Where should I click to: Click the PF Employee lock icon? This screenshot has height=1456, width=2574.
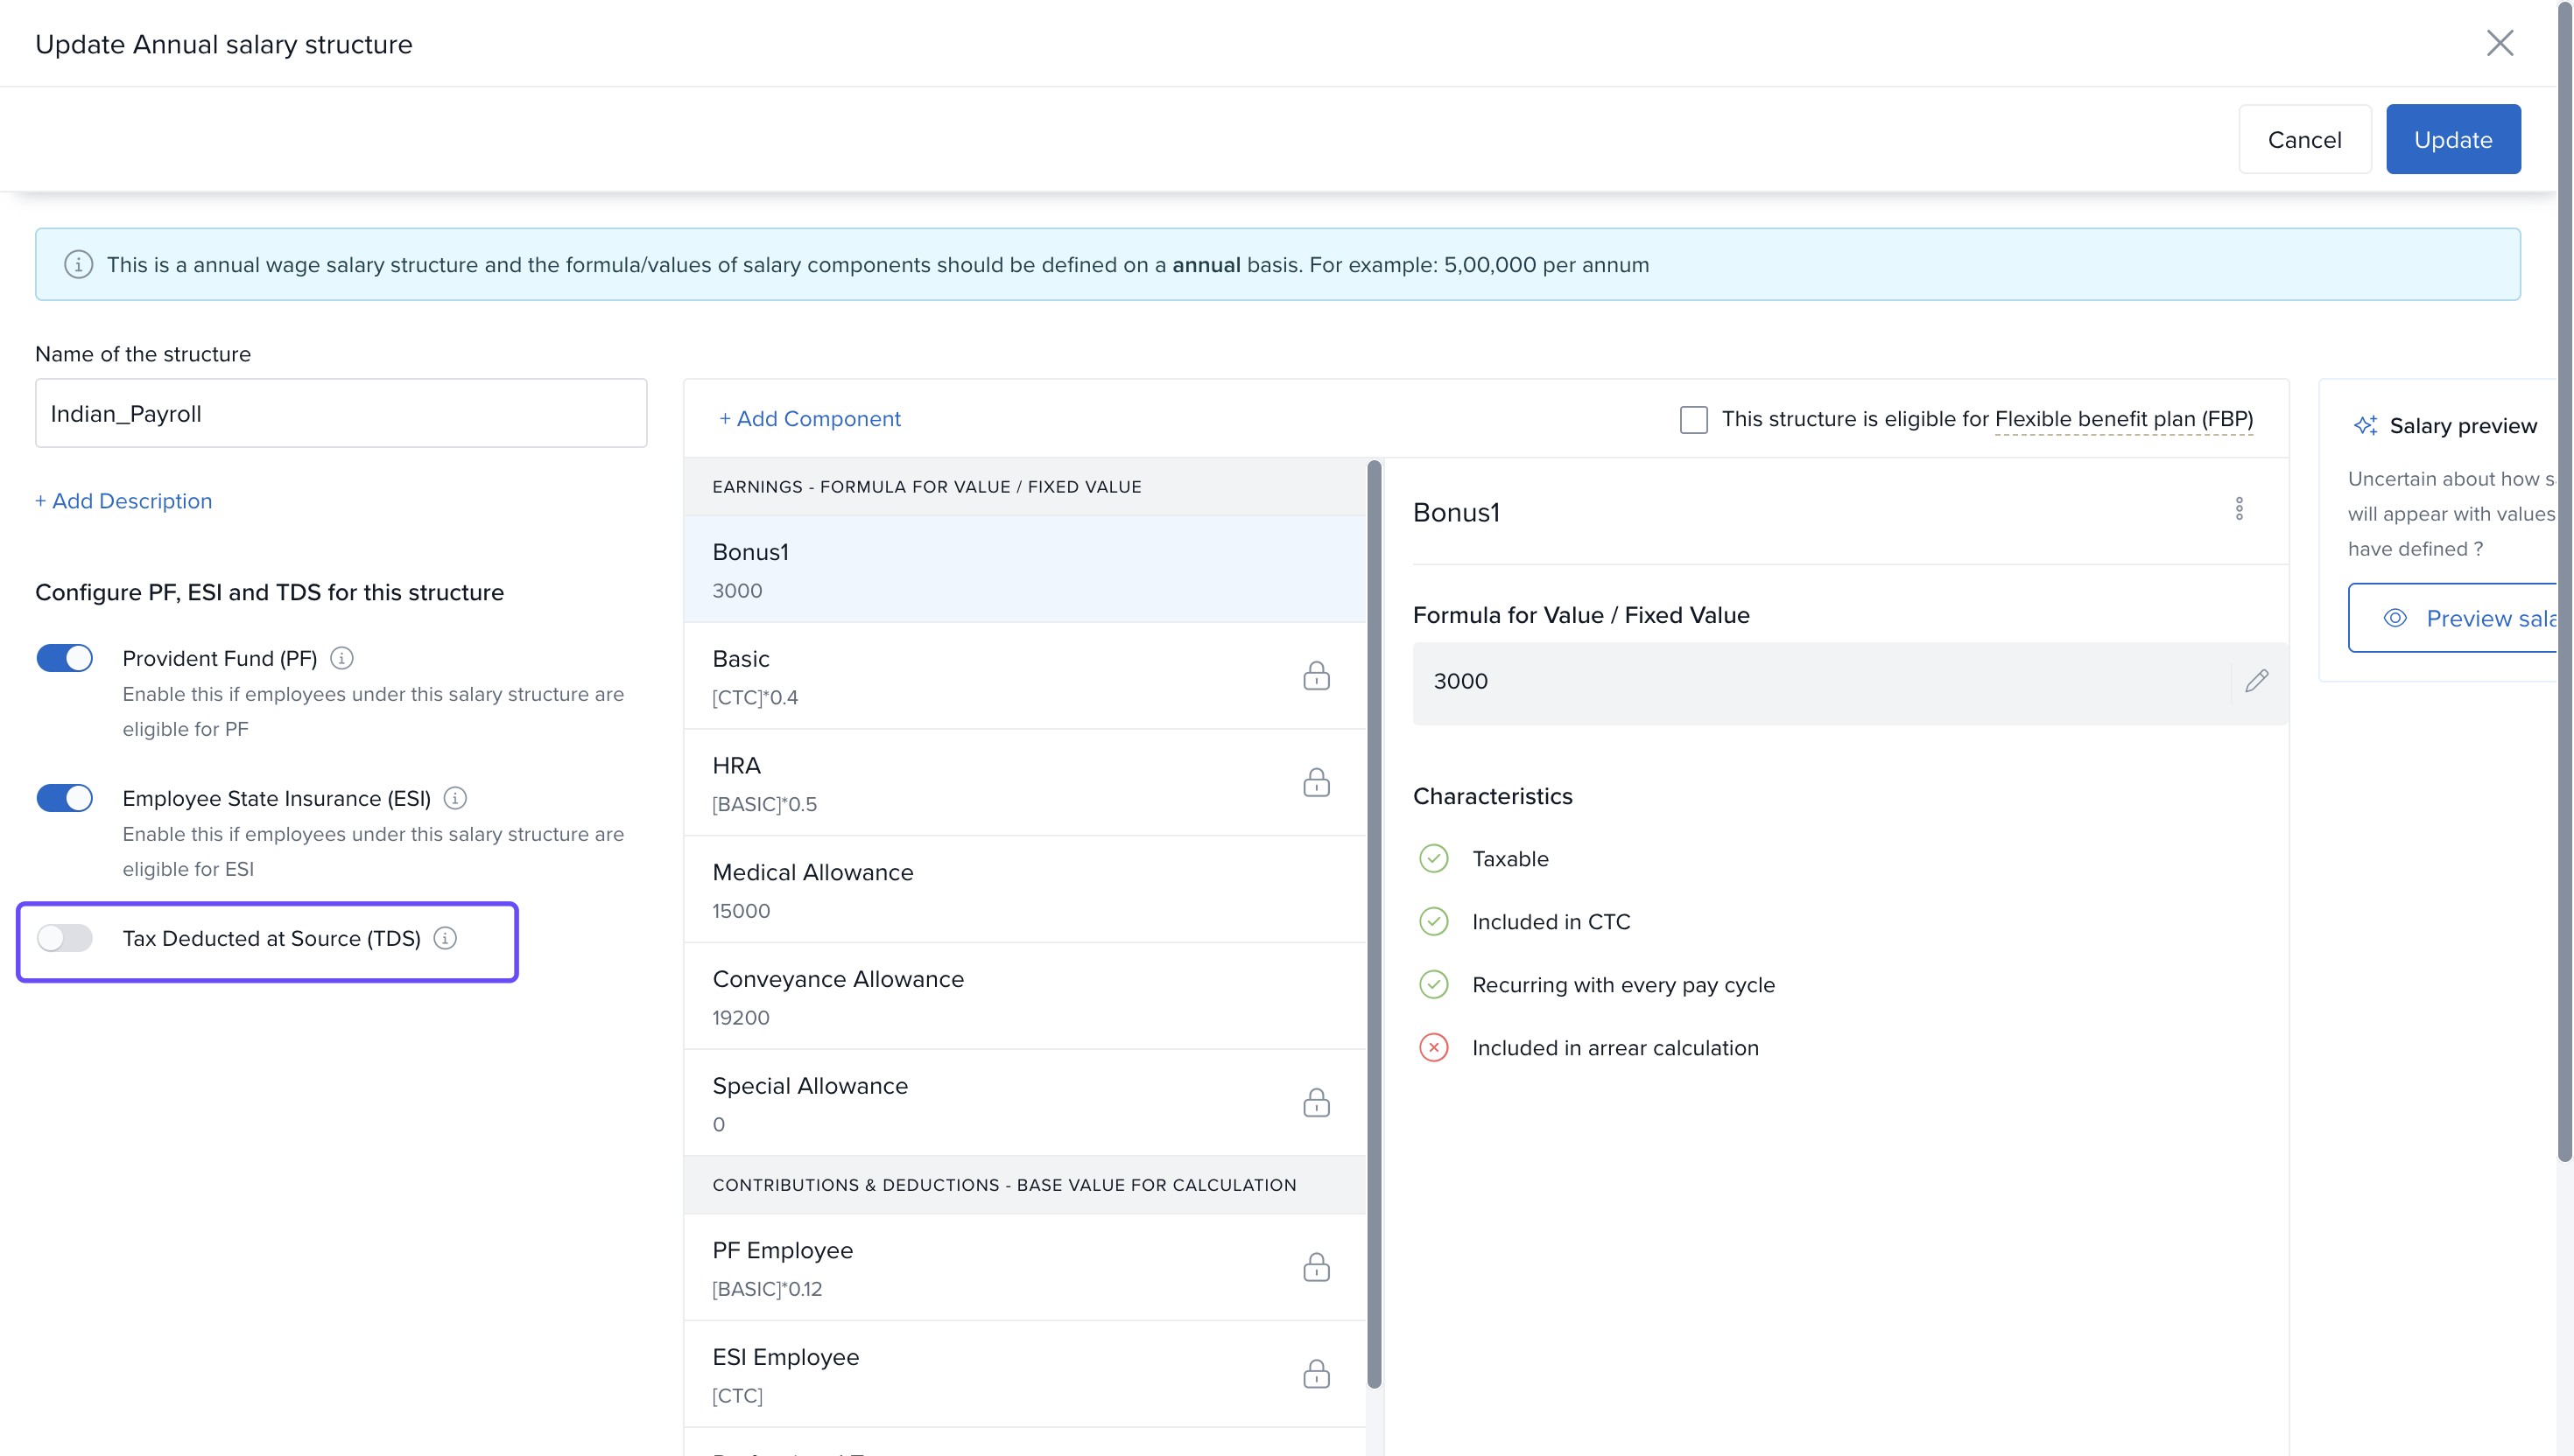[x=1316, y=1267]
